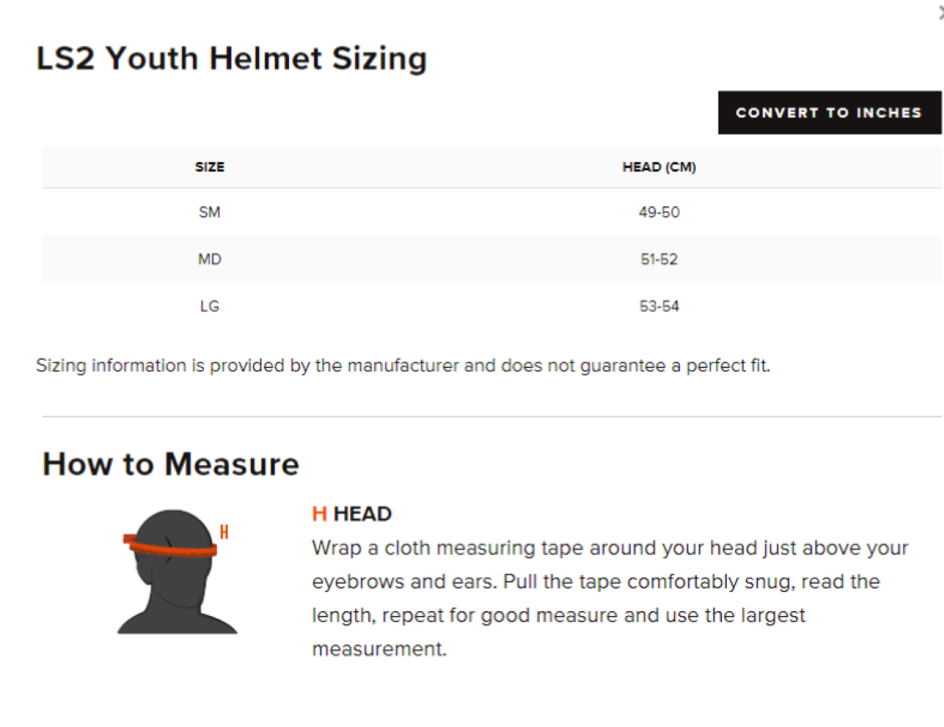Select the MD size row
This screenshot has width=944, height=727.
[x=211, y=259]
